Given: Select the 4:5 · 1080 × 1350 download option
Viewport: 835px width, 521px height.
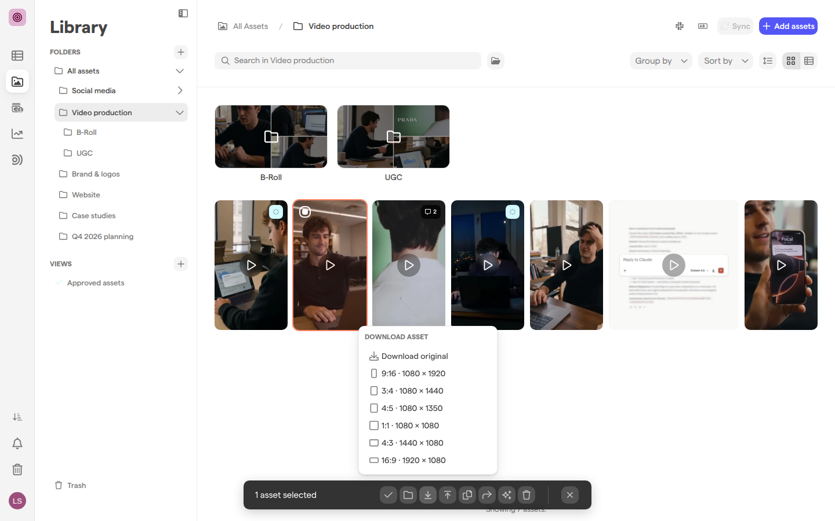Looking at the screenshot, I should point(428,408).
